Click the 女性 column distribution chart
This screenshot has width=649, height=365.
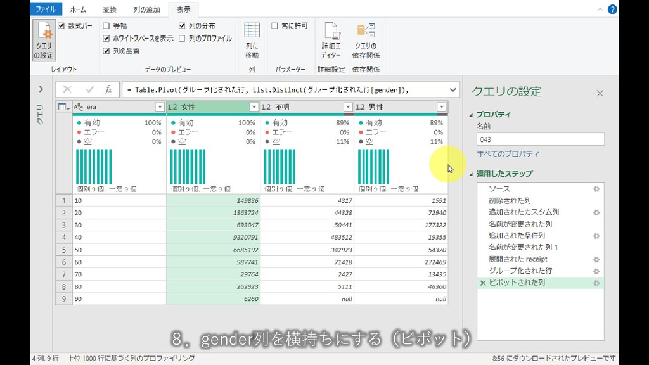click(188, 167)
